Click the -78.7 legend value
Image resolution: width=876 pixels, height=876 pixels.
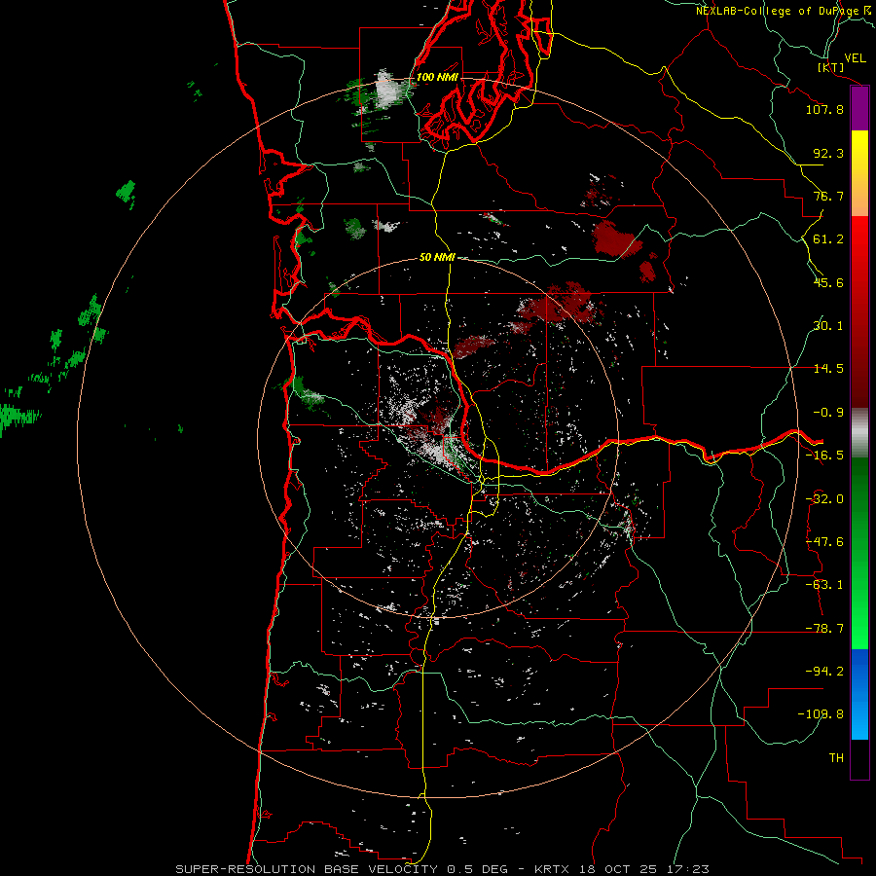pyautogui.click(x=824, y=629)
